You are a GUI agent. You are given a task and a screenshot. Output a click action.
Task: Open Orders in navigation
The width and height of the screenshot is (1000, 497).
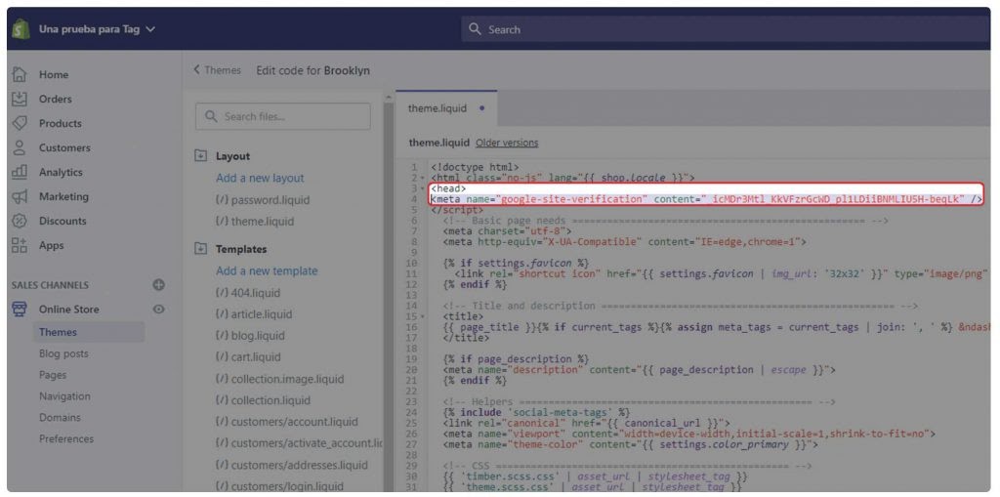pos(56,99)
